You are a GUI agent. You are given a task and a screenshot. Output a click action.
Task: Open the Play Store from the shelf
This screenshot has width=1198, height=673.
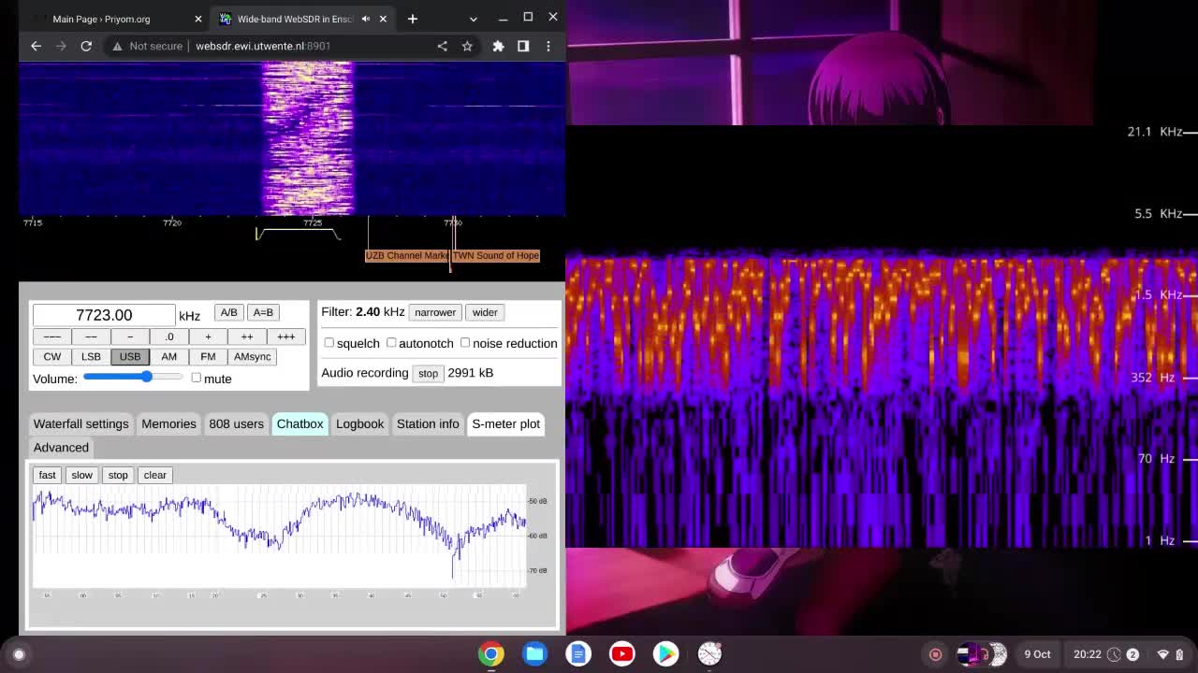(x=665, y=654)
